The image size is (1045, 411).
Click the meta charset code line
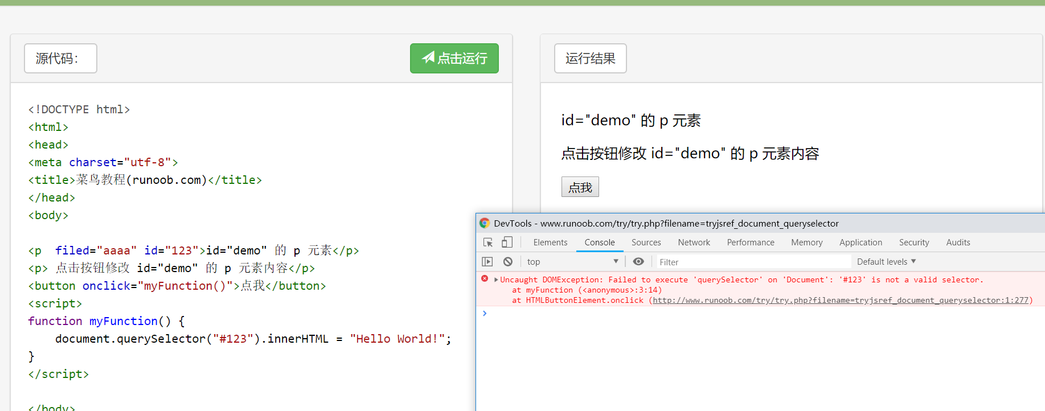103,162
